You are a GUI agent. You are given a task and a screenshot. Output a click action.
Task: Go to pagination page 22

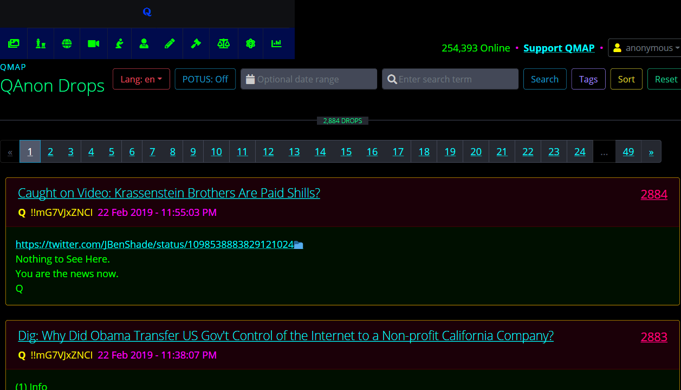528,151
